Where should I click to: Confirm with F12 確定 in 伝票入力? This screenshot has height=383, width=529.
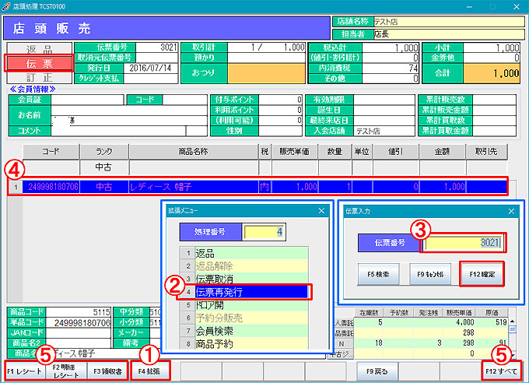(482, 274)
